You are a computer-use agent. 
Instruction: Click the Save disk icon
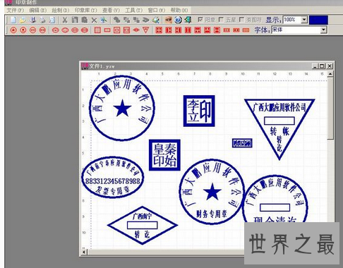click(32, 20)
